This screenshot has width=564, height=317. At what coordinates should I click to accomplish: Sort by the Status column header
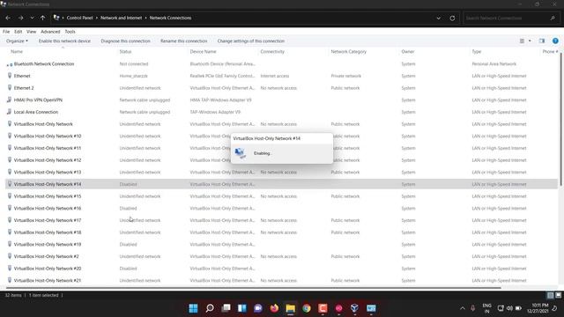(125, 52)
